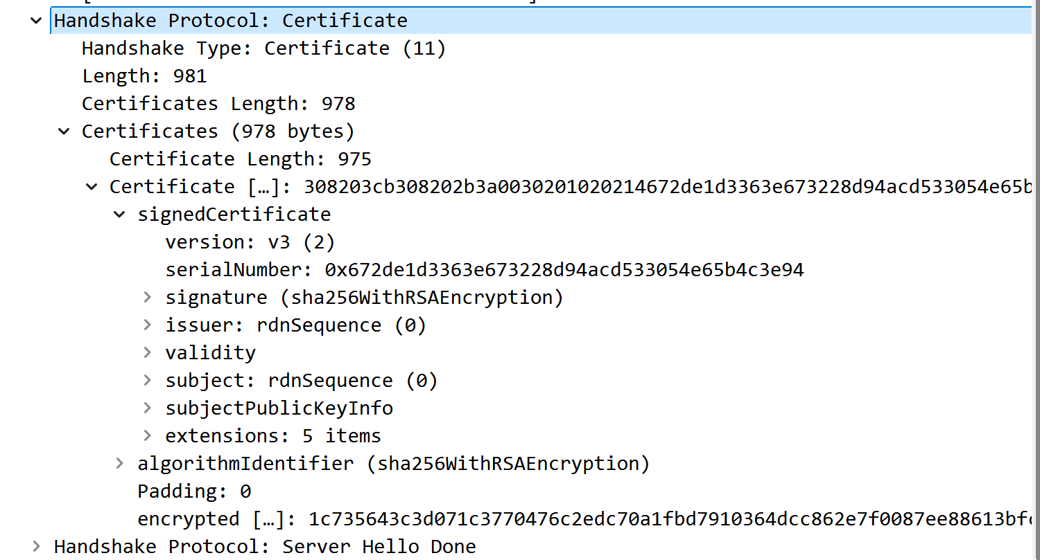Select the version: v3 (2) field
The image size is (1040, 560).
coord(250,242)
